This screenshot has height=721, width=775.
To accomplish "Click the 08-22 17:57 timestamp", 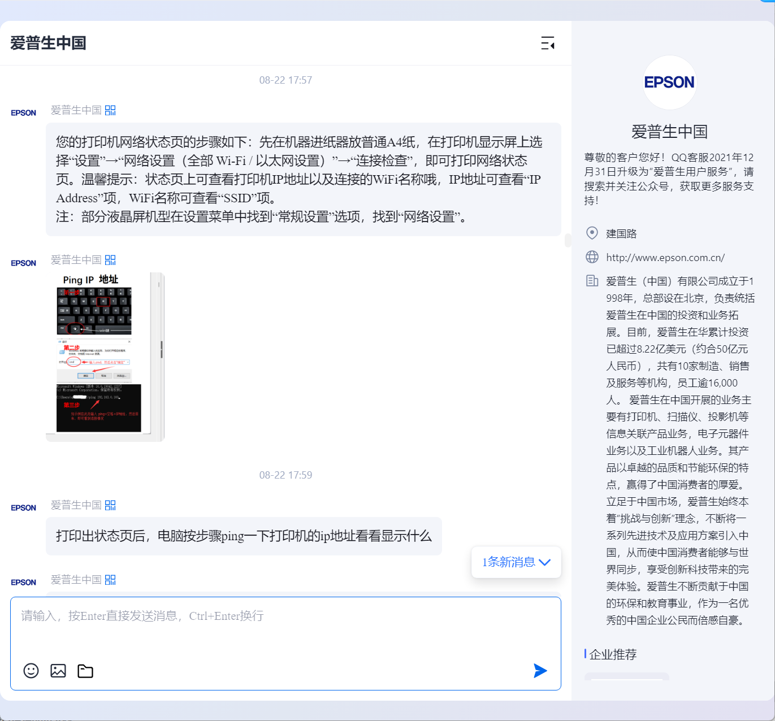I will 285,80.
